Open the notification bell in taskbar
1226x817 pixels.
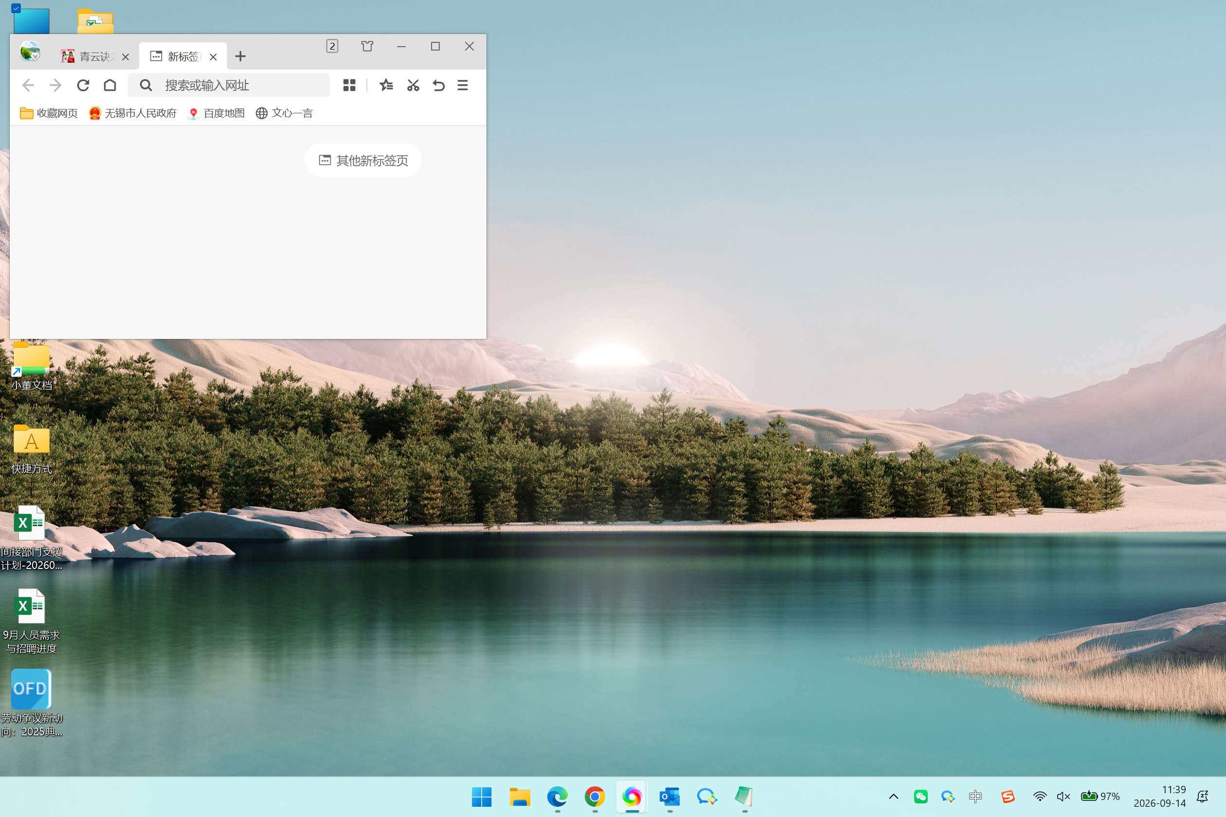1203,796
